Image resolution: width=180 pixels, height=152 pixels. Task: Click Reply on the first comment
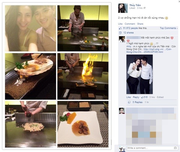[x=136, y=97]
